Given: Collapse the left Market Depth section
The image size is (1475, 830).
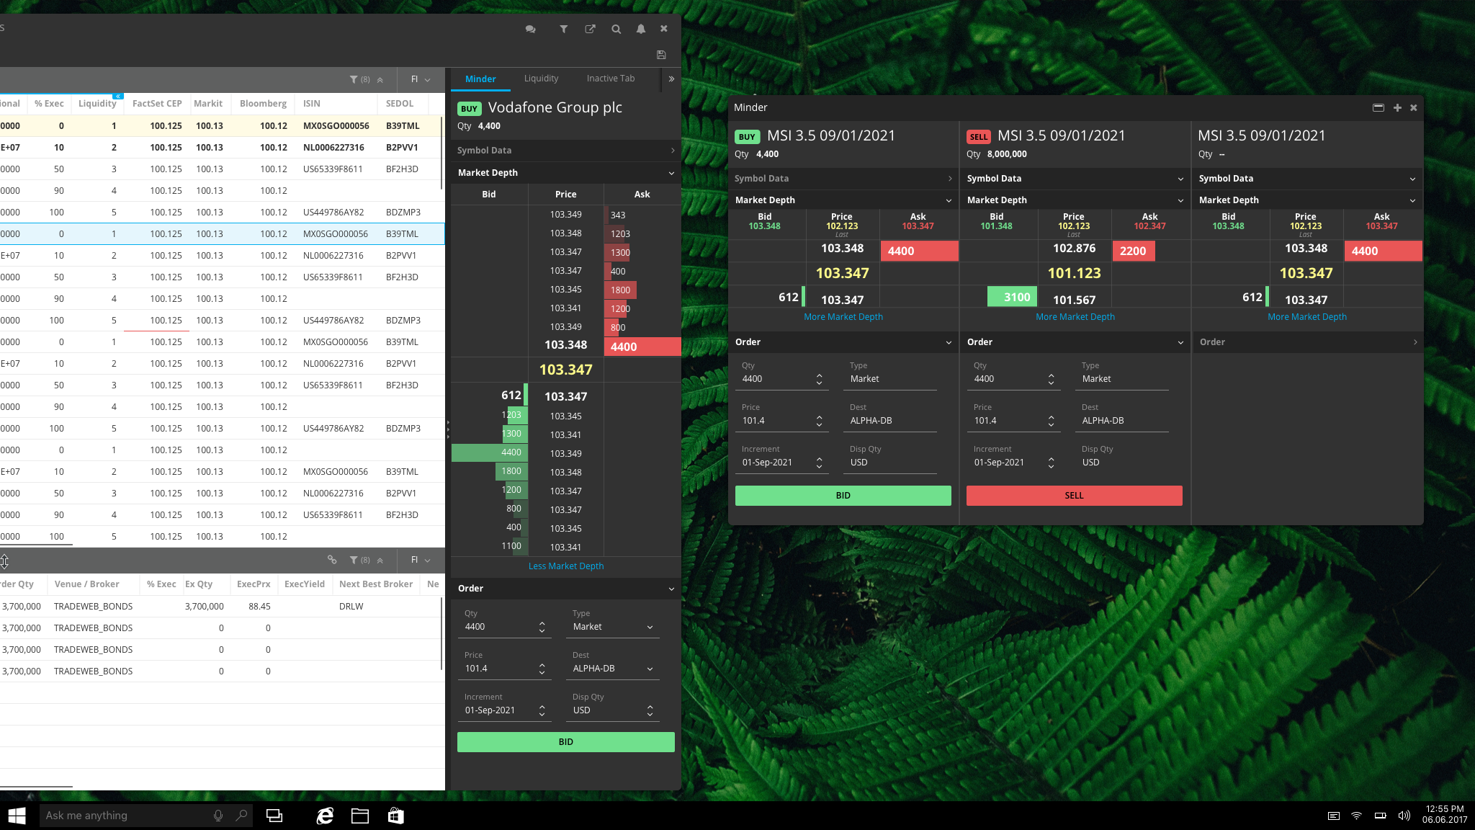Looking at the screenshot, I should (671, 173).
